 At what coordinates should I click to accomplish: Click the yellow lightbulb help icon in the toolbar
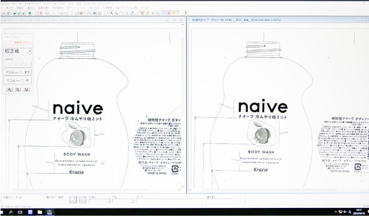186,13
